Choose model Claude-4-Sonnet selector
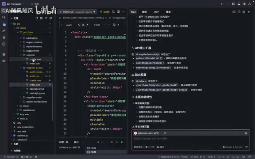 click(232, 147)
